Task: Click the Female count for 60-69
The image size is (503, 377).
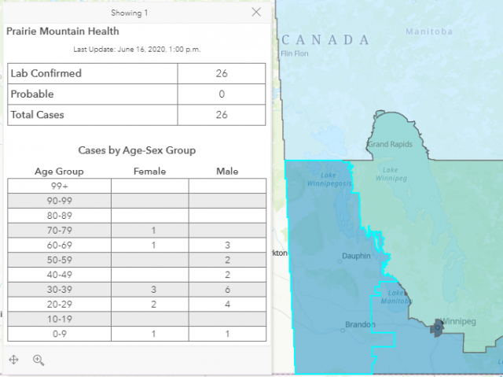Action: click(x=154, y=245)
